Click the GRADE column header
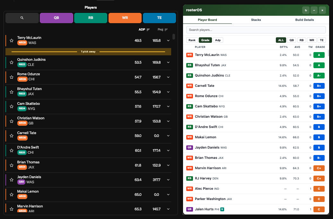Screen dimensions: 333x219 (x=320, y=47)
